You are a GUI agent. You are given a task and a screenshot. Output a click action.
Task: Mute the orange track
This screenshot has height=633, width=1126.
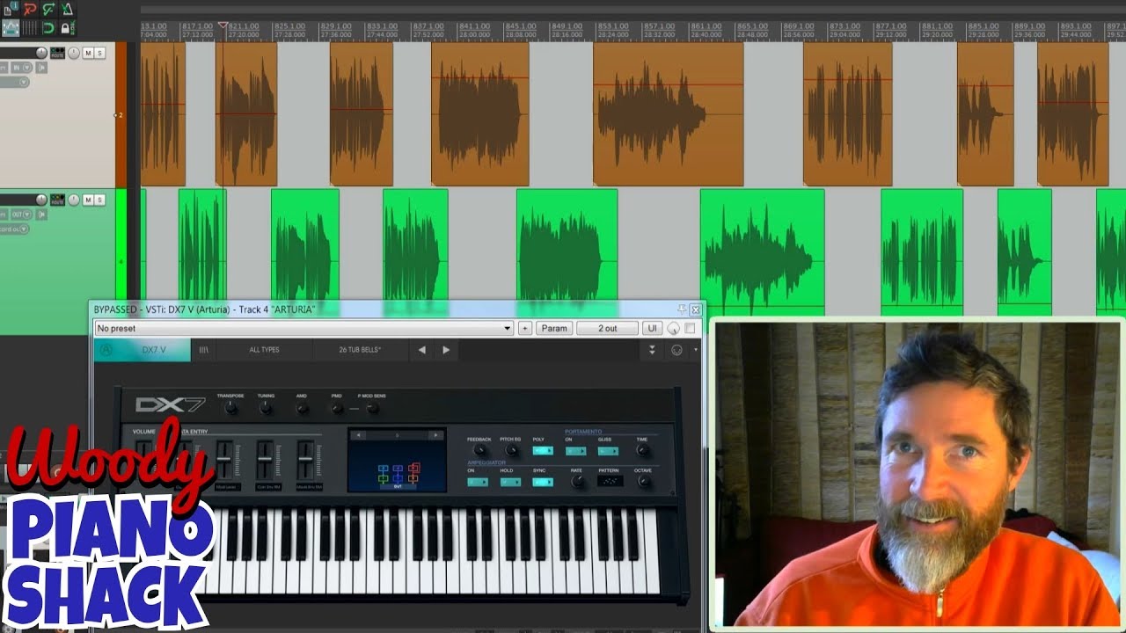point(88,53)
